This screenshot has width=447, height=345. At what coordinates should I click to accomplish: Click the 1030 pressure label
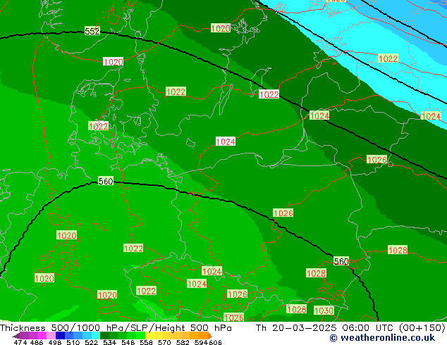click(x=324, y=310)
